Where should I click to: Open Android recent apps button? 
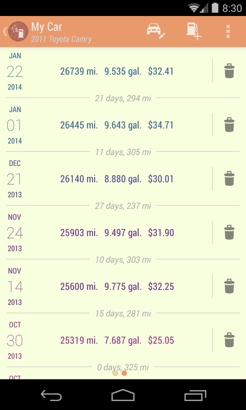click(x=195, y=396)
